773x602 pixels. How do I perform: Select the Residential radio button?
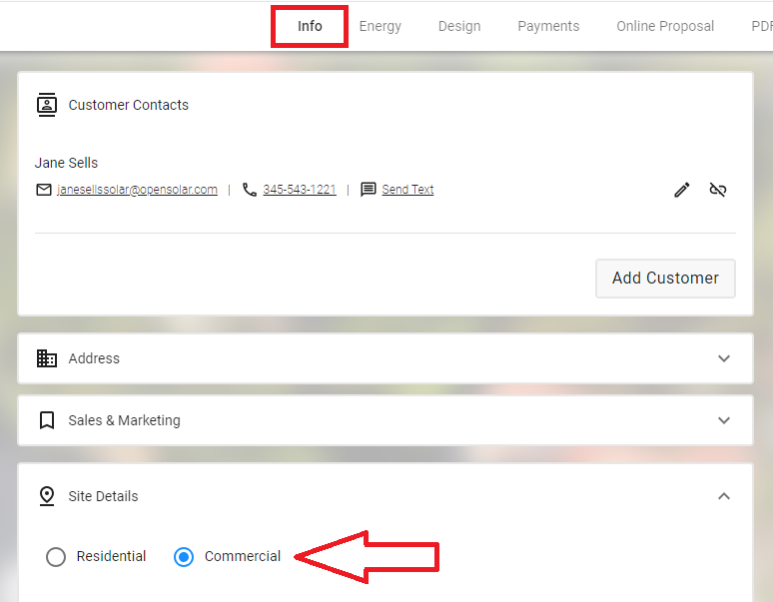(56, 557)
